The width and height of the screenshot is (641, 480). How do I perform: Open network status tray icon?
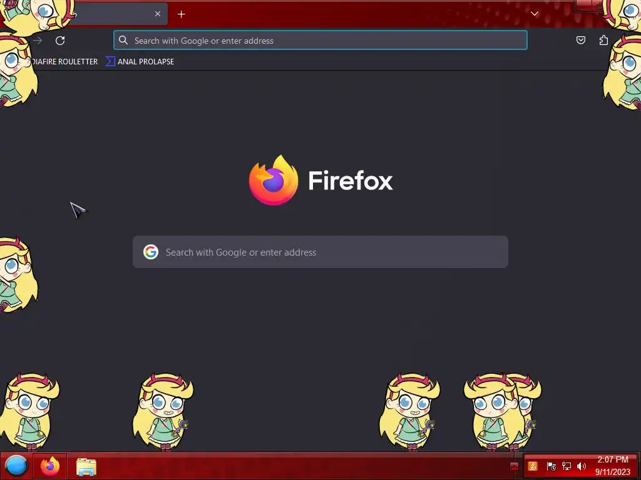point(566,466)
